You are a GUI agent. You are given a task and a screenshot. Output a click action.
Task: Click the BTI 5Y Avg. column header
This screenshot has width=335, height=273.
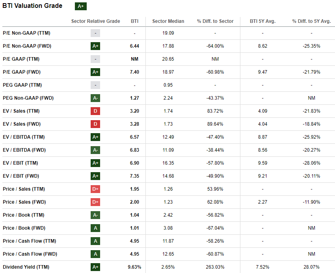click(x=262, y=21)
